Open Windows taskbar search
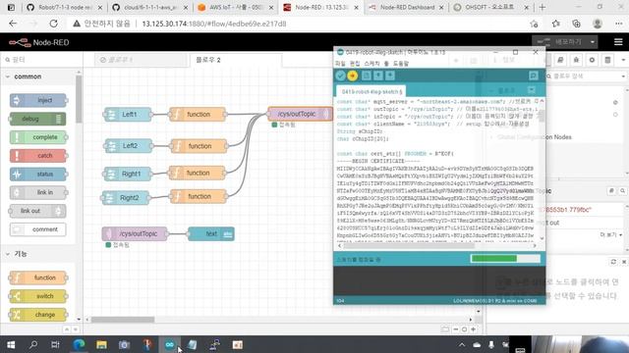 coord(33,344)
